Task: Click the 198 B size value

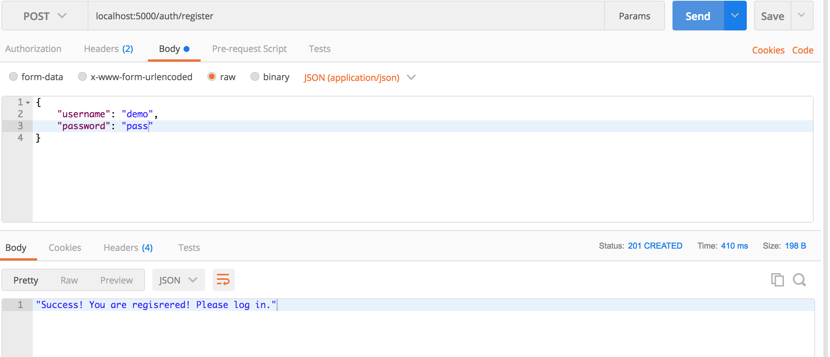Action: 795,246
